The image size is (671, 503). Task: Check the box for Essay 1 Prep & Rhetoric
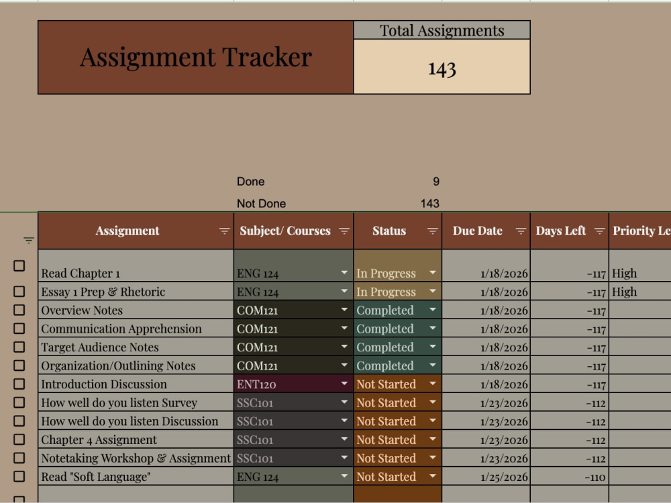(19, 291)
